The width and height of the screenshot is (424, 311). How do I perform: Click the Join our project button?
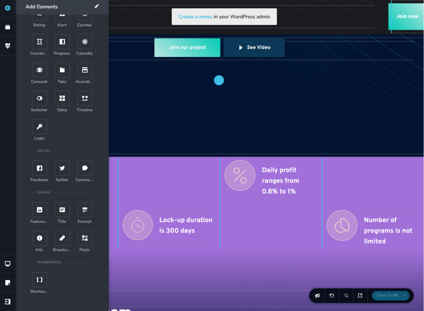187,48
